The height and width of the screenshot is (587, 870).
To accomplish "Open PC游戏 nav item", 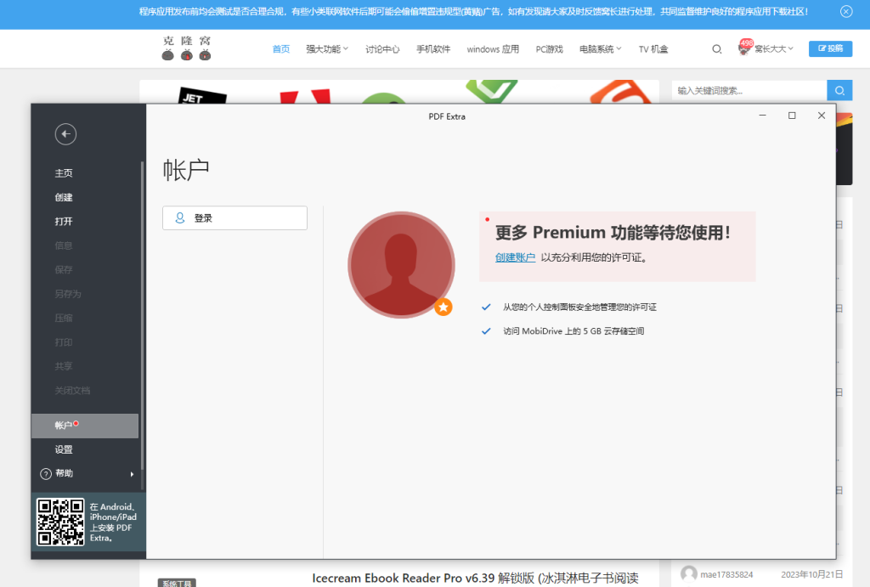I will point(550,49).
